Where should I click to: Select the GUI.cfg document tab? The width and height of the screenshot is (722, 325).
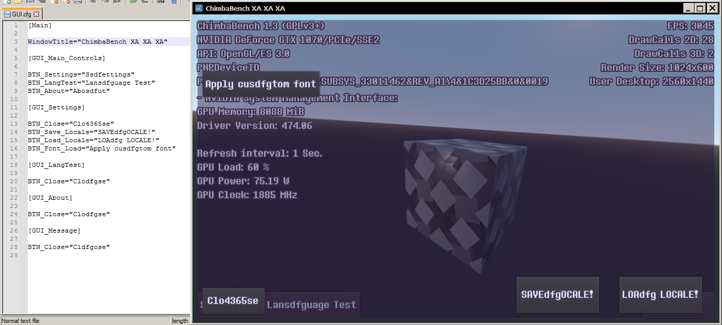[21, 14]
